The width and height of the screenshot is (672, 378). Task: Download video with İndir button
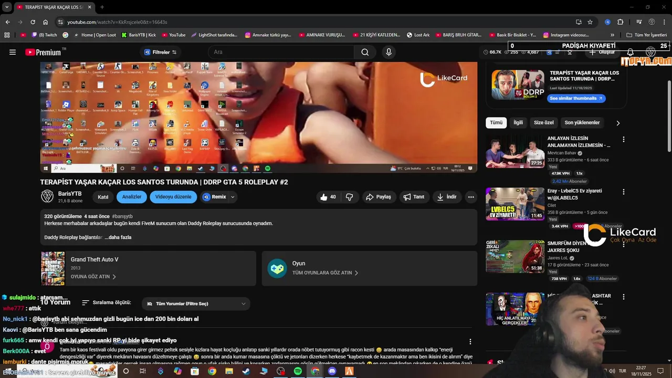(447, 197)
